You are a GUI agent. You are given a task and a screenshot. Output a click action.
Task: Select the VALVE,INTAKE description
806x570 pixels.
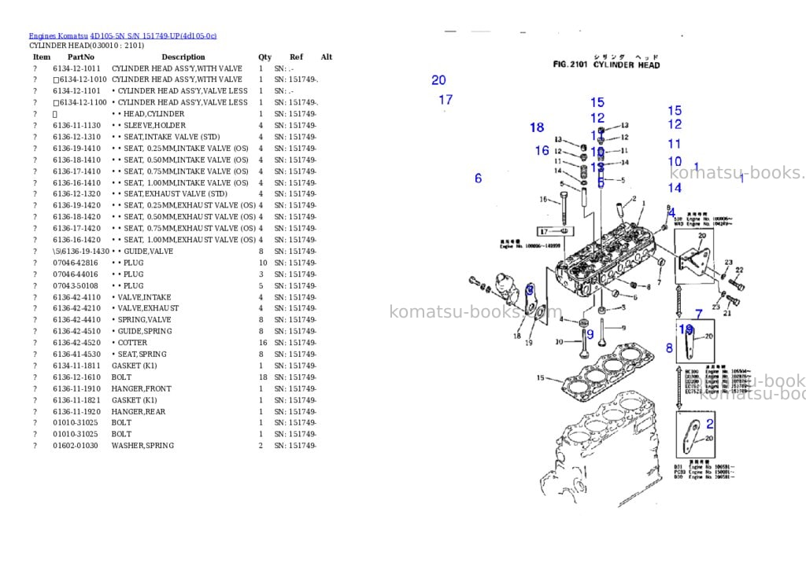click(145, 297)
